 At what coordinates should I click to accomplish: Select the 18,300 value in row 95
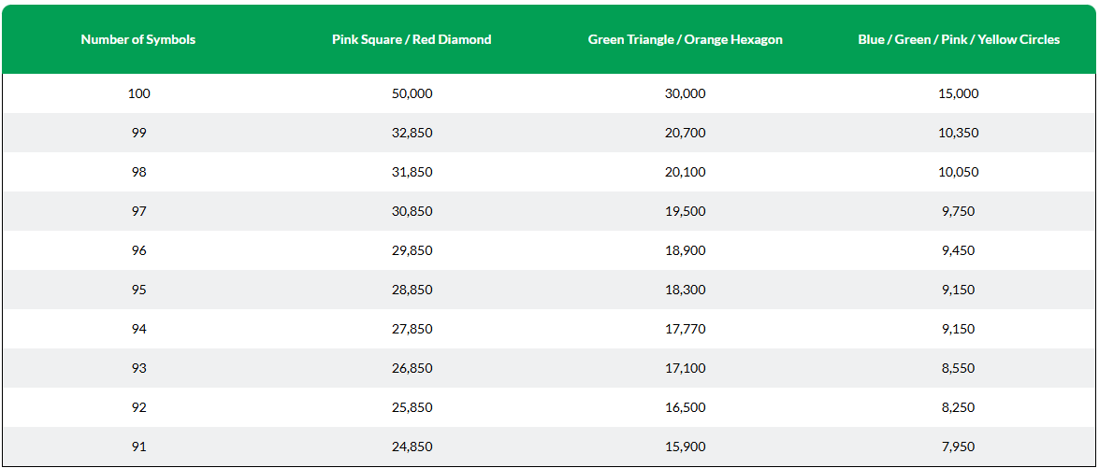(x=685, y=290)
